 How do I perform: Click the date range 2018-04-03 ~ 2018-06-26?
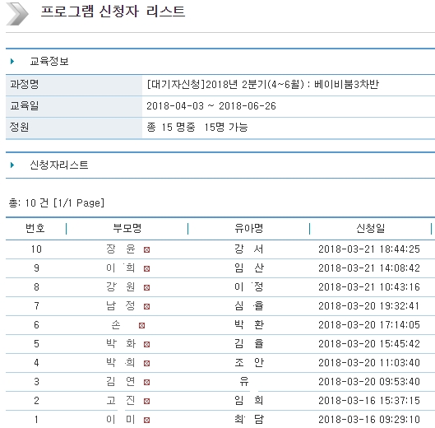(x=211, y=106)
